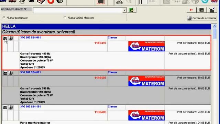Click the HELLA manufacturer header
Viewport: 220px width, 124px height.
pos(106,27)
